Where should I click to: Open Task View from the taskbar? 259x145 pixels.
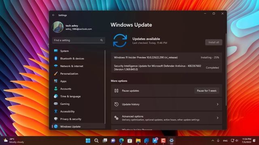[105, 141]
